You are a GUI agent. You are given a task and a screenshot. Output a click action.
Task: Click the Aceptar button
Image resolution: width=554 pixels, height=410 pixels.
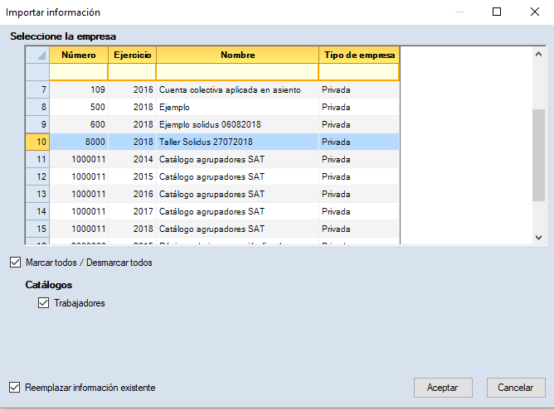[x=443, y=388]
